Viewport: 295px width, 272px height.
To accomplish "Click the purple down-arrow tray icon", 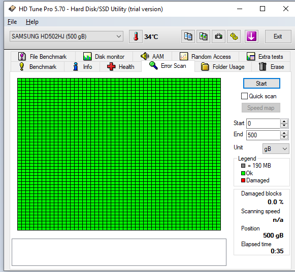I will [x=251, y=36].
